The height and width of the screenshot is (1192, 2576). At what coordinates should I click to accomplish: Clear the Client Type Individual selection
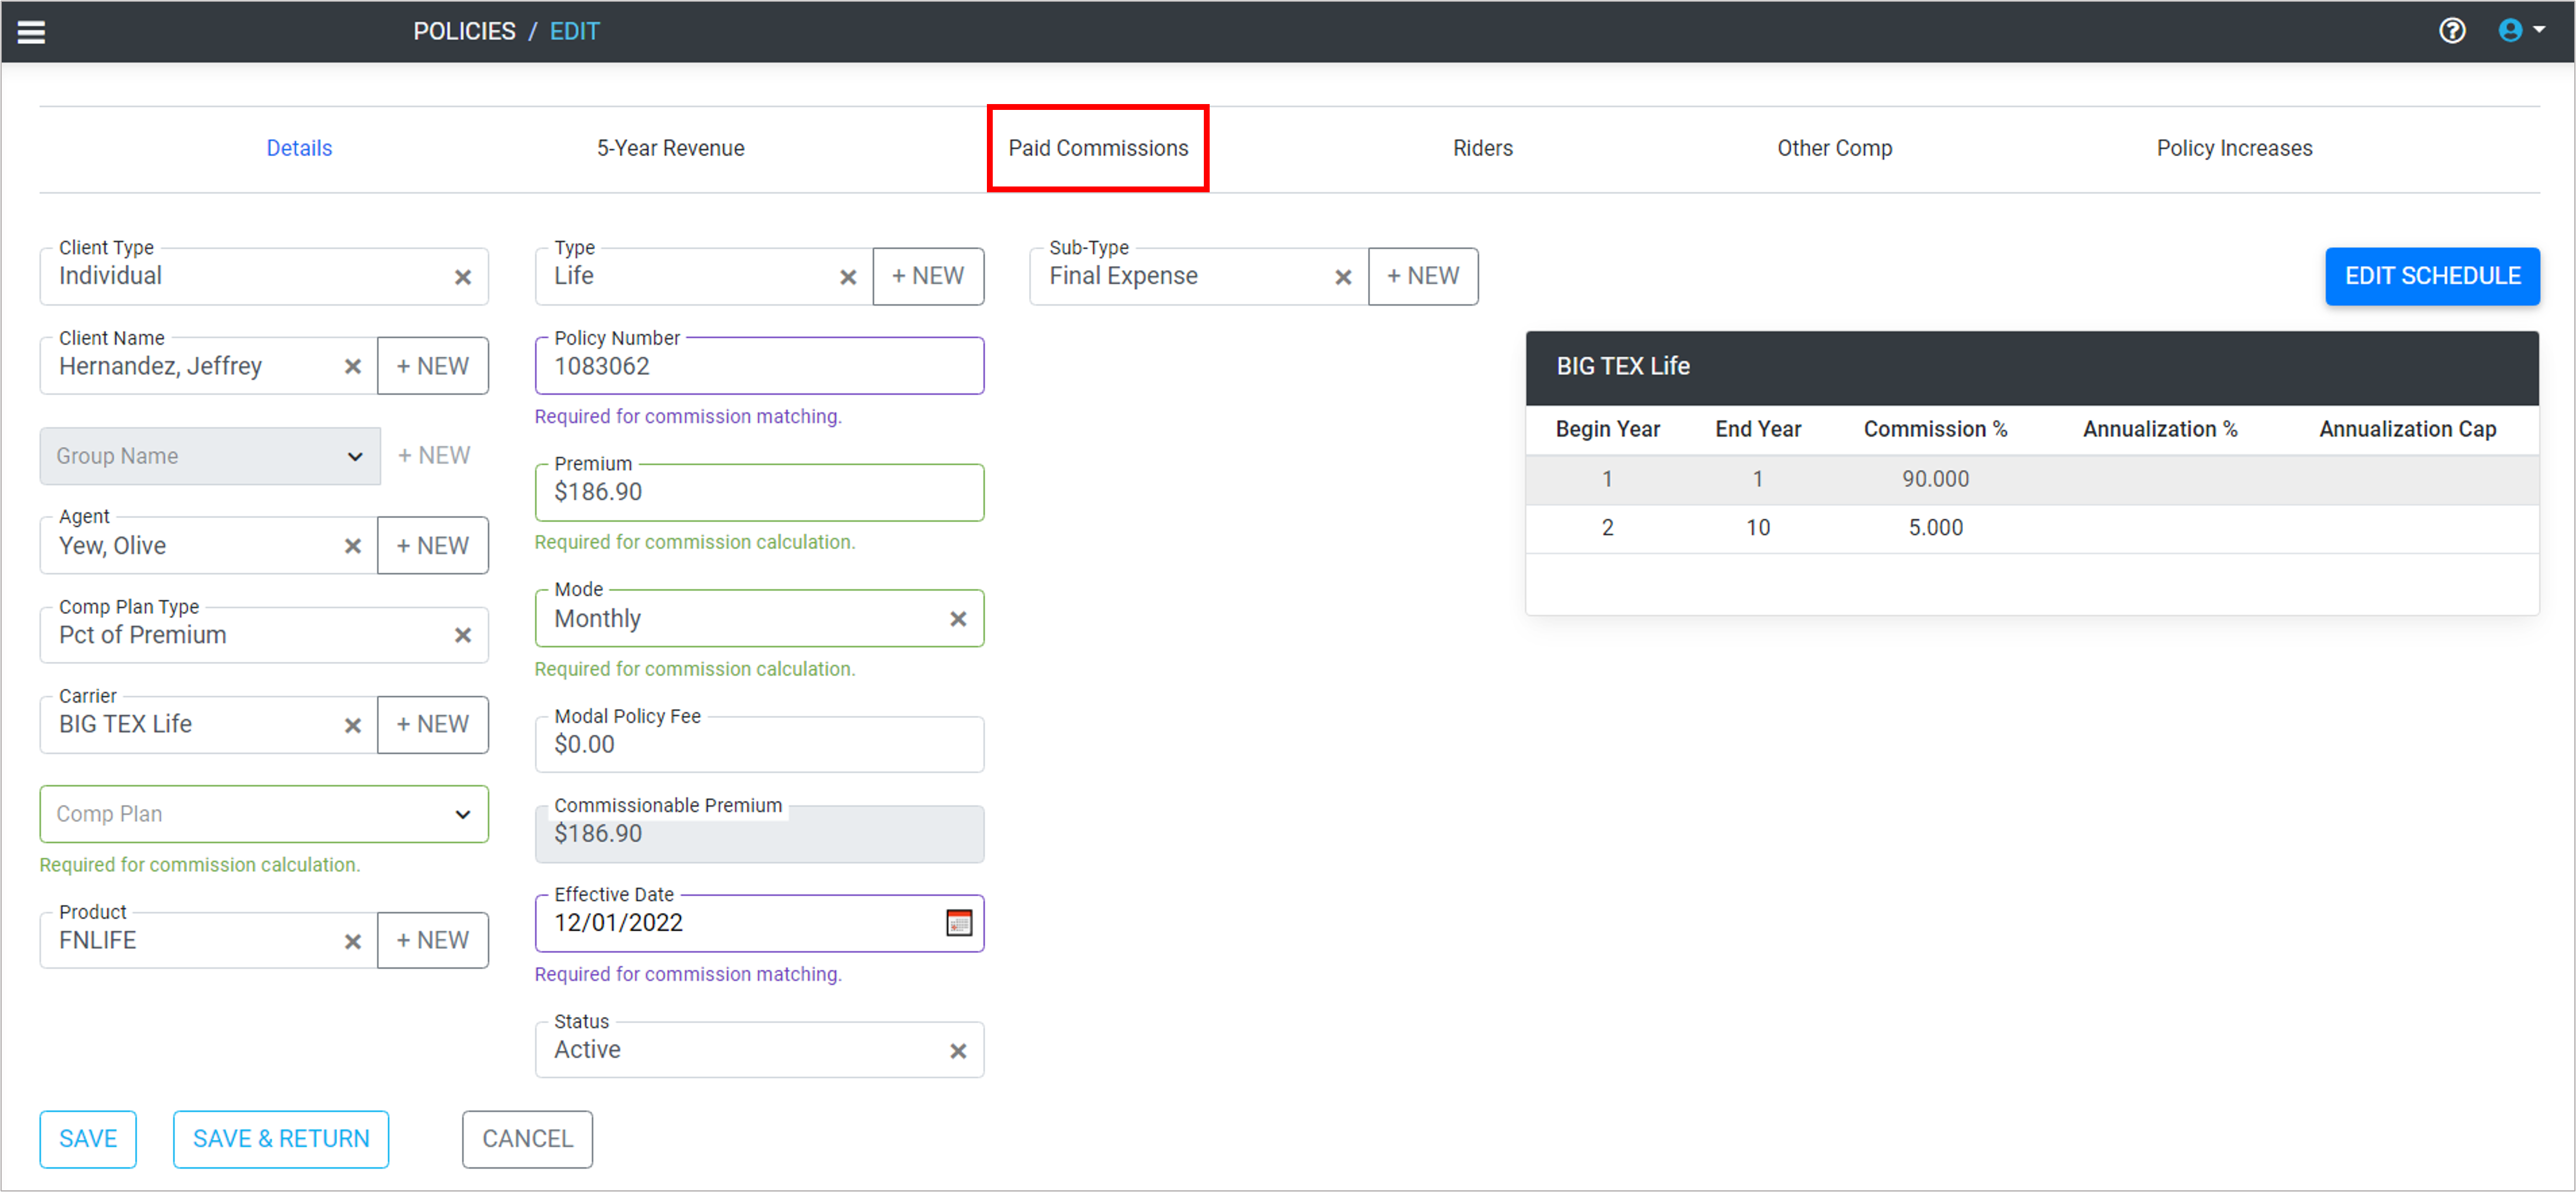click(x=462, y=277)
